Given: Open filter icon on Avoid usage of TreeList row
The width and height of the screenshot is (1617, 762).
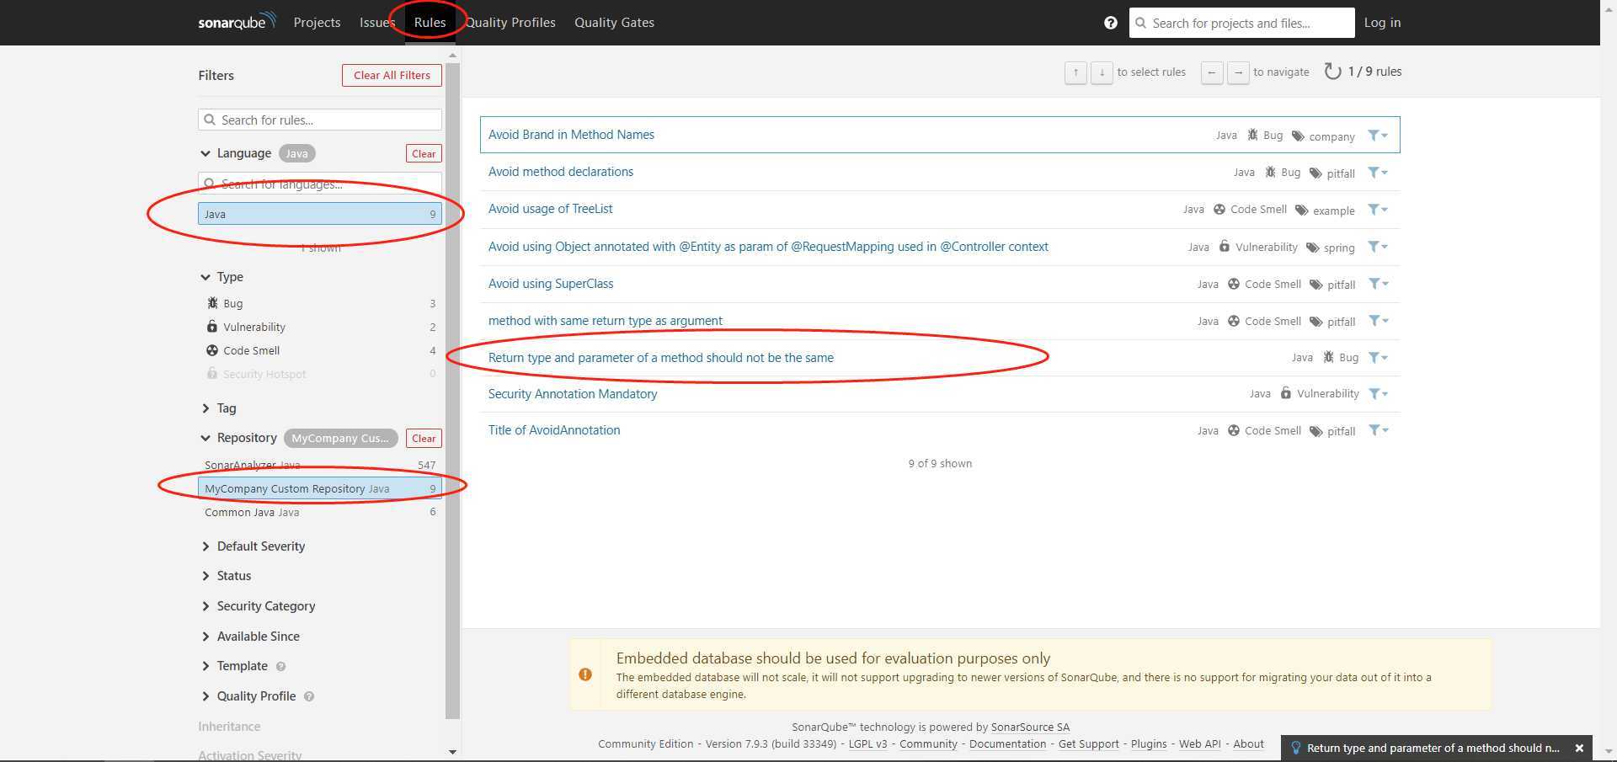Looking at the screenshot, I should pos(1378,210).
